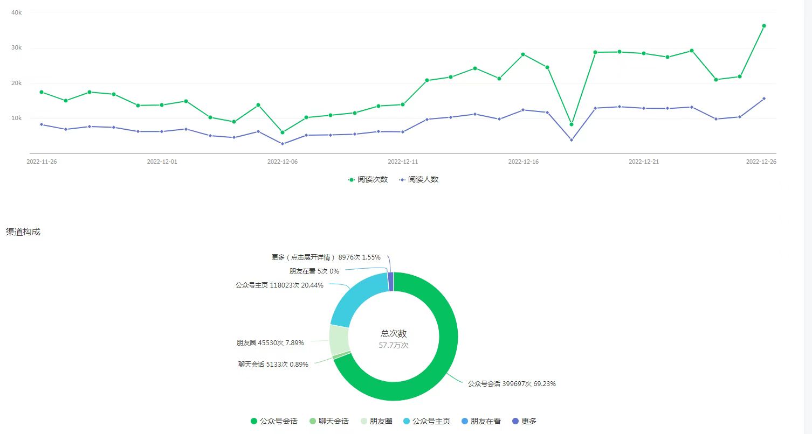
Task: Click the 阅读人数 data point on 2022-11-26
Action: [x=42, y=124]
